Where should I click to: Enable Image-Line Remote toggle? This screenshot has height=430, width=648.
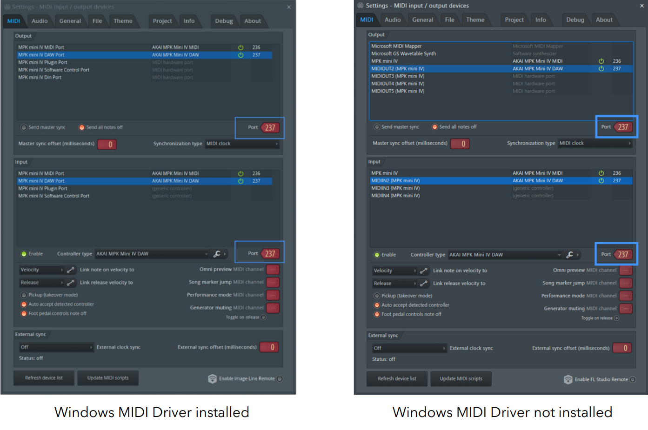pos(280,378)
